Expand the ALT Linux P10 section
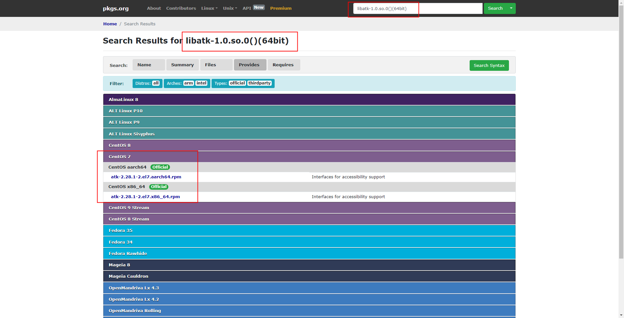Screen dimensions: 624x318 [x=309, y=111]
